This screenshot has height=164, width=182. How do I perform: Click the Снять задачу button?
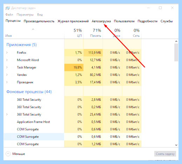pos(165,154)
